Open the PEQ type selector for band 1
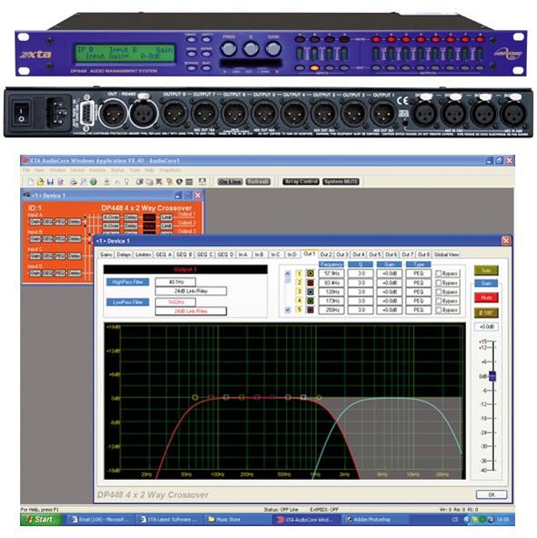Image resolution: width=537 pixels, height=538 pixels. tap(419, 273)
